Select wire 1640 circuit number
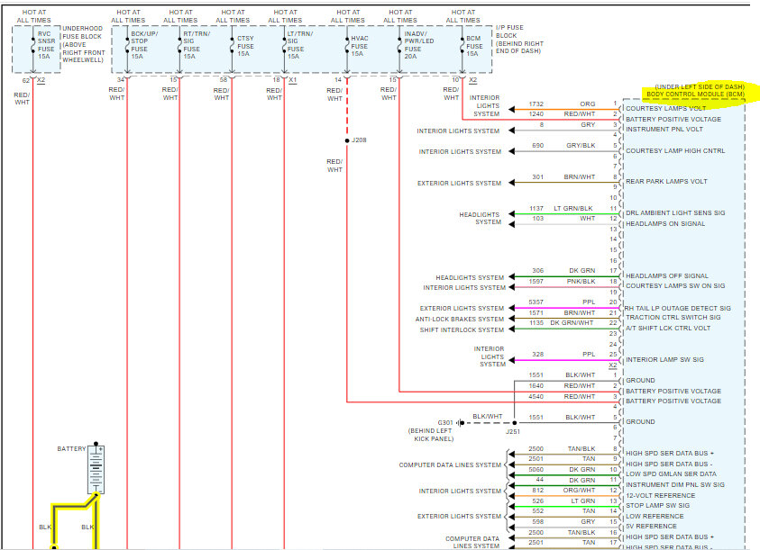Screen dimensions: 760x550 point(536,386)
